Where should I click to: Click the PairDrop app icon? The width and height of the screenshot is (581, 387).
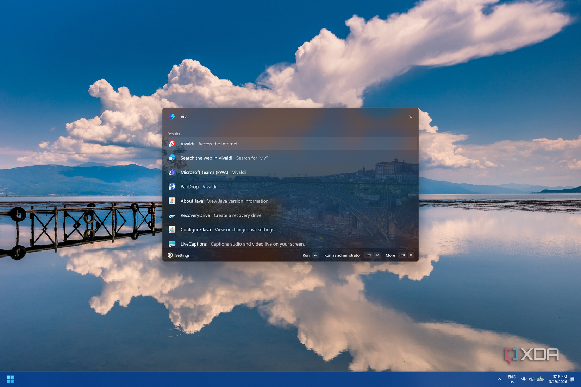tap(172, 186)
